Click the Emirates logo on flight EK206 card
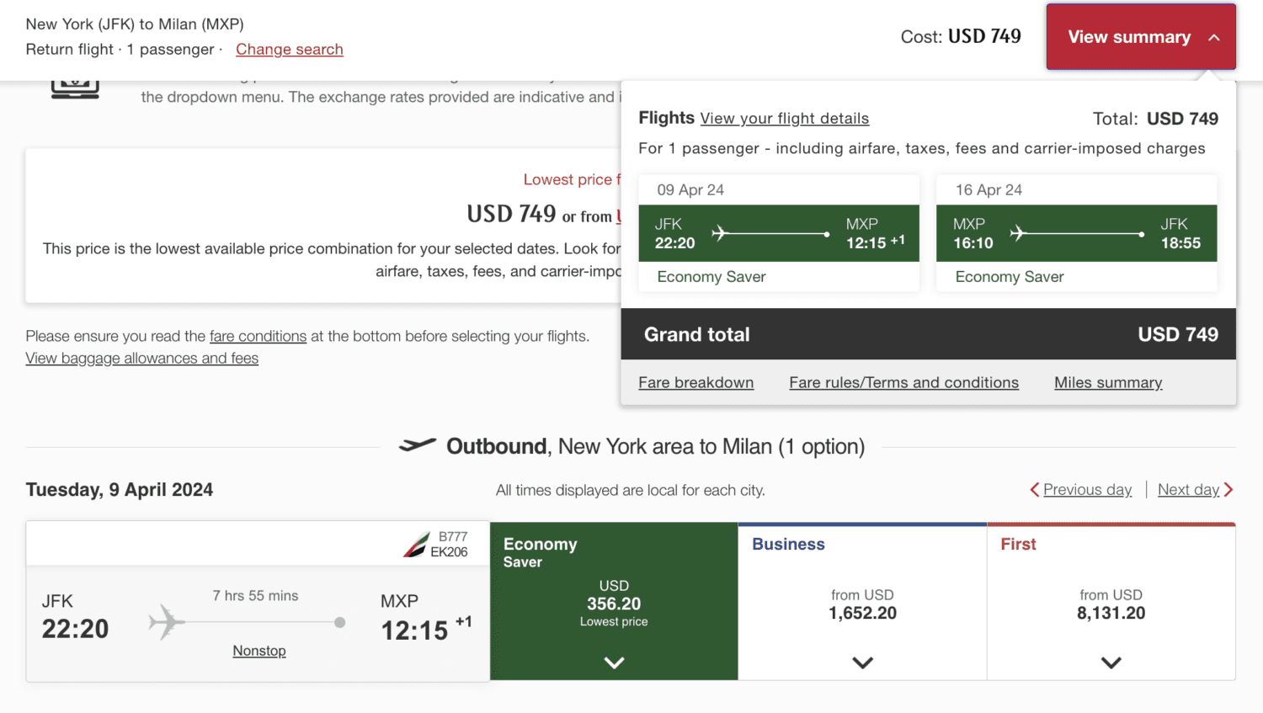The image size is (1263, 713). point(414,543)
